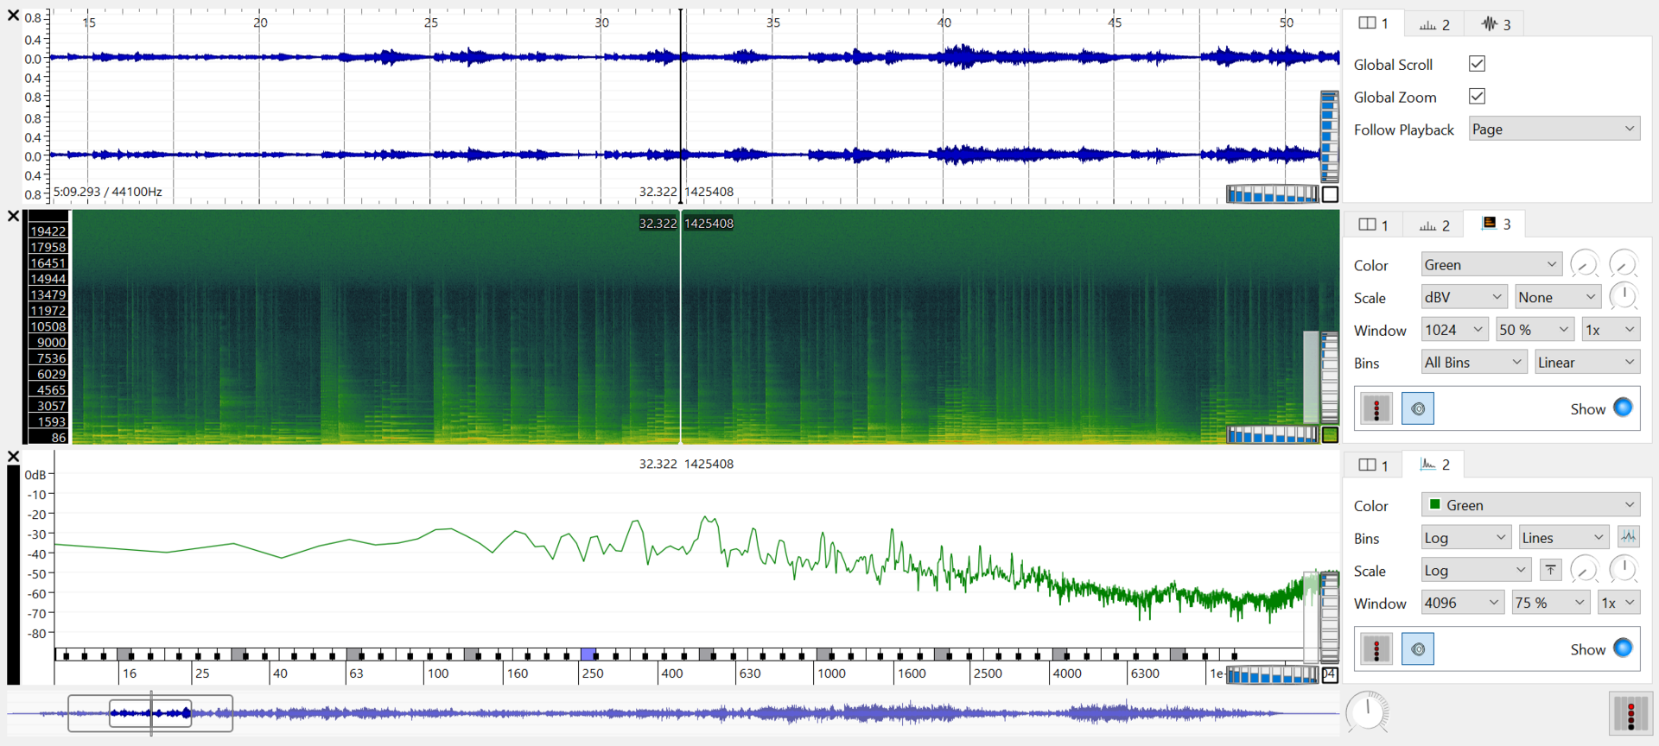
Task: Open the spectrum oversampling dropdown 1x
Action: pos(1618,602)
